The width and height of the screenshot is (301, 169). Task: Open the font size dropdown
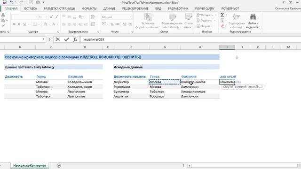[x=47, y=17]
